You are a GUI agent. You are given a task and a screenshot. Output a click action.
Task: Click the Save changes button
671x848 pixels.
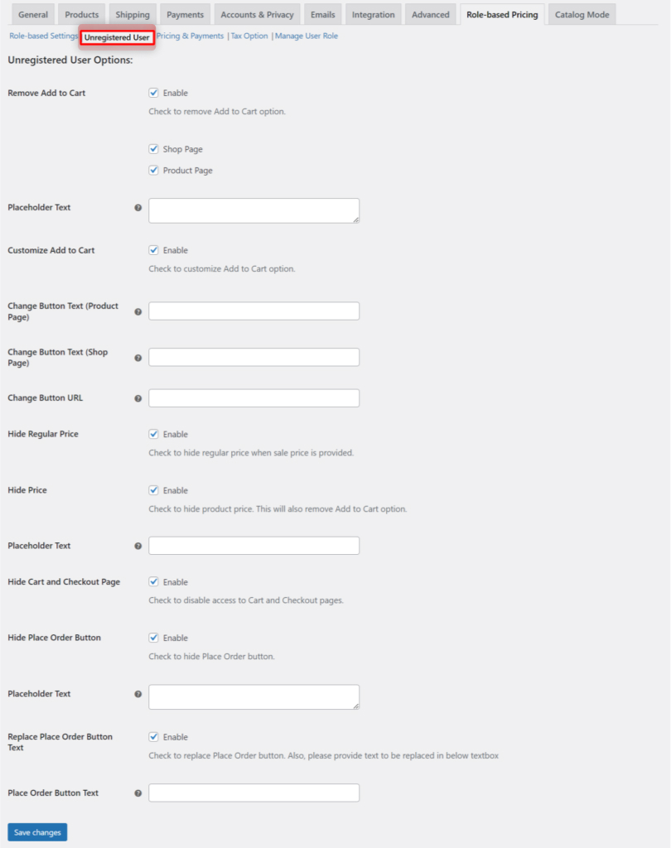(36, 832)
